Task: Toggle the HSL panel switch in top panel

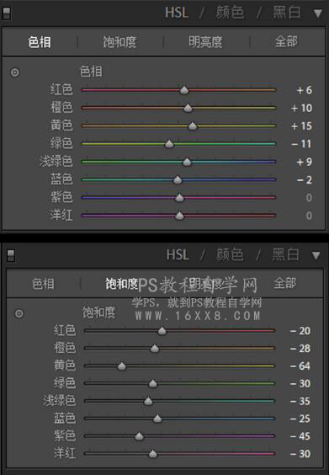Action: pyautogui.click(x=7, y=13)
